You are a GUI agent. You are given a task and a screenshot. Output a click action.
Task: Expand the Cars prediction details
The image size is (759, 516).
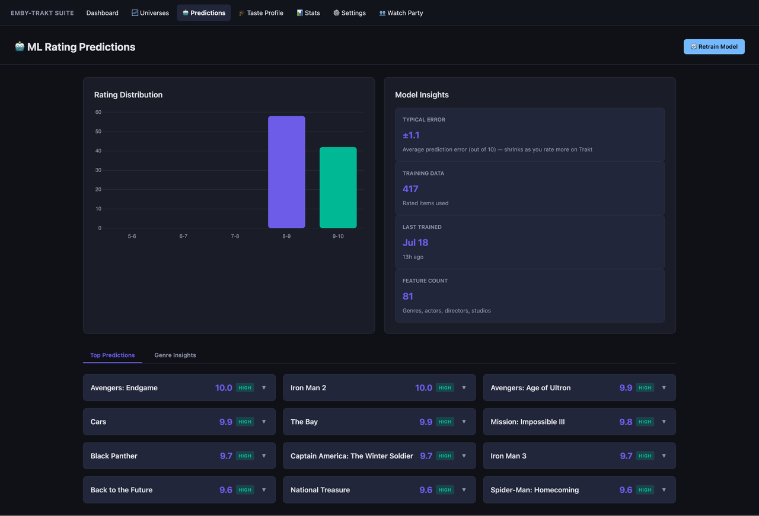click(264, 422)
